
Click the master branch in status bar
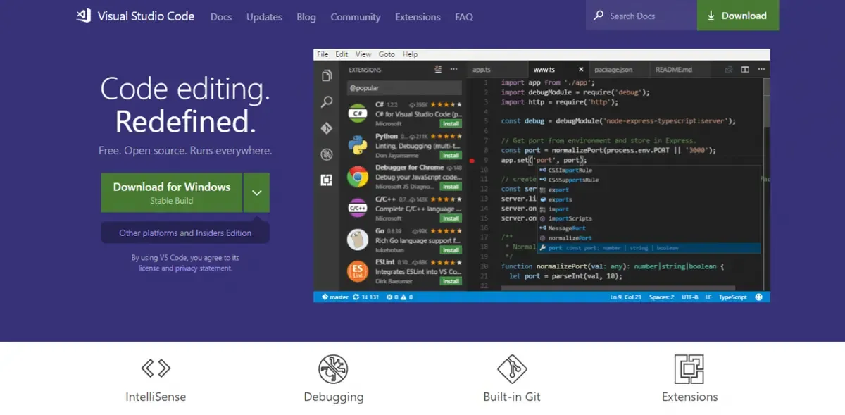point(335,297)
